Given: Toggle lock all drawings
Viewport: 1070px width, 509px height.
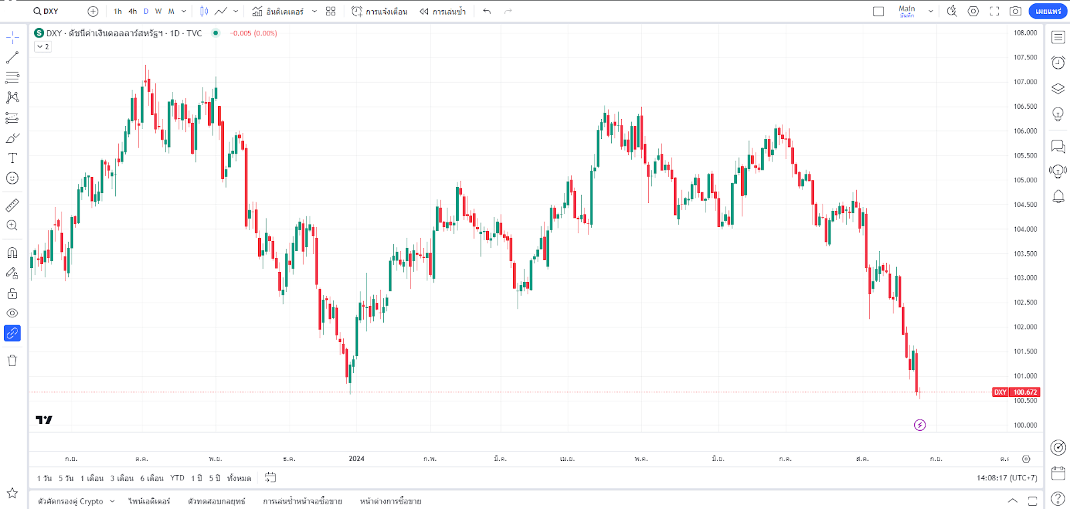Looking at the screenshot, I should pyautogui.click(x=12, y=293).
